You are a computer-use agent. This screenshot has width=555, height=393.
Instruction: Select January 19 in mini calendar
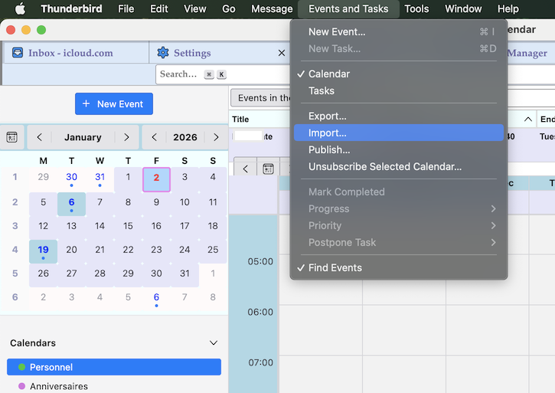(43, 251)
